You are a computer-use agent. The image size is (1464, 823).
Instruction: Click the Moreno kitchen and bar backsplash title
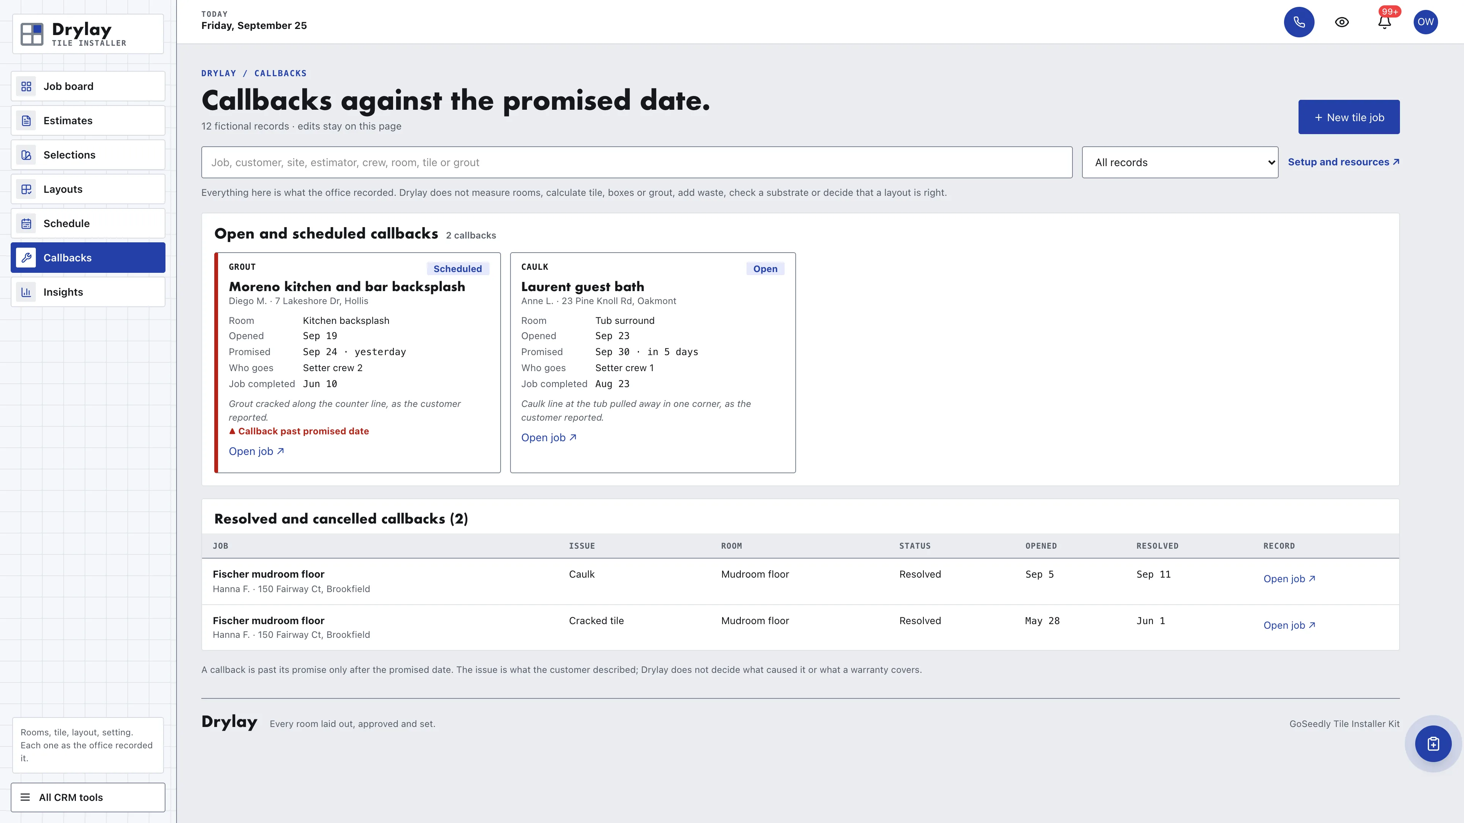347,286
